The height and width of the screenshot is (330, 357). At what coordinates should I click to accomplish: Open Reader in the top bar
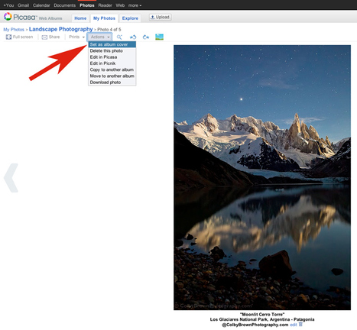pos(105,5)
